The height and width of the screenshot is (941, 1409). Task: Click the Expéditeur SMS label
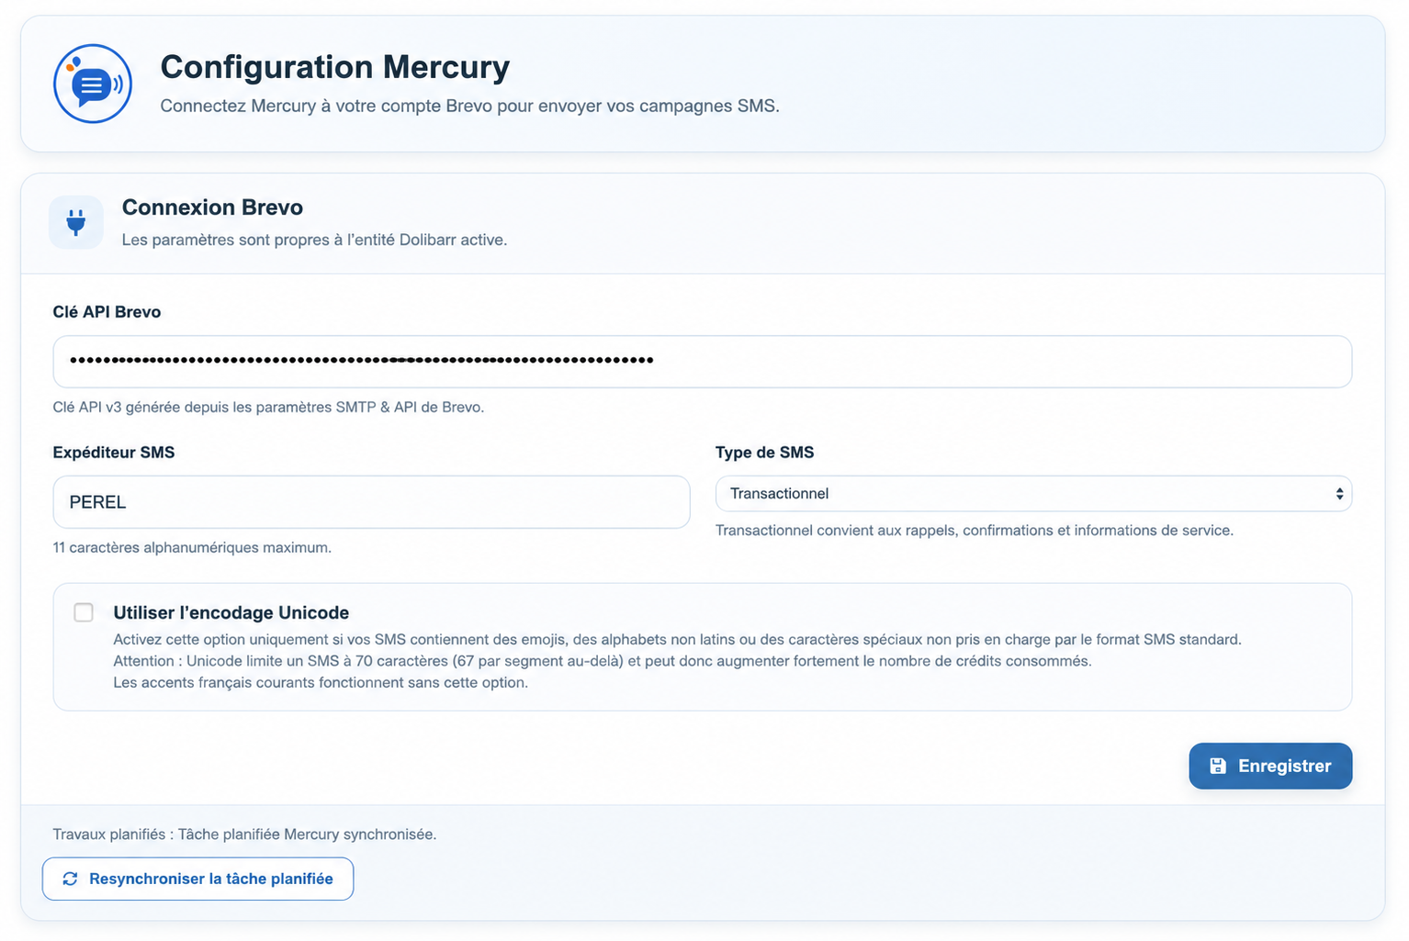[x=114, y=453]
